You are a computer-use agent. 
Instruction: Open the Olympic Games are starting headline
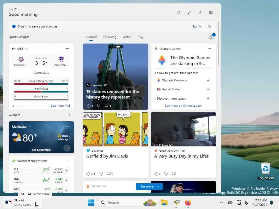click(x=190, y=61)
